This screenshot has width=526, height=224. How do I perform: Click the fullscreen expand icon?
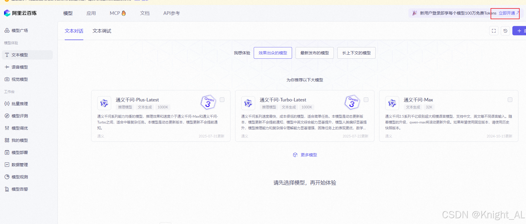pyautogui.click(x=494, y=31)
